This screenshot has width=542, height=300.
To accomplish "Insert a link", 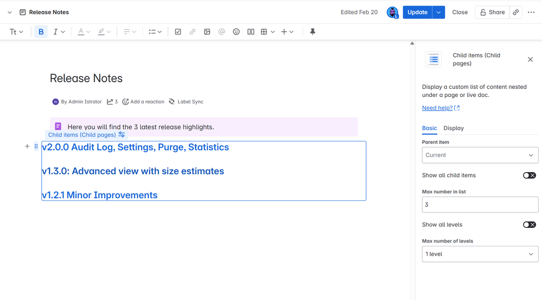I will (193, 32).
